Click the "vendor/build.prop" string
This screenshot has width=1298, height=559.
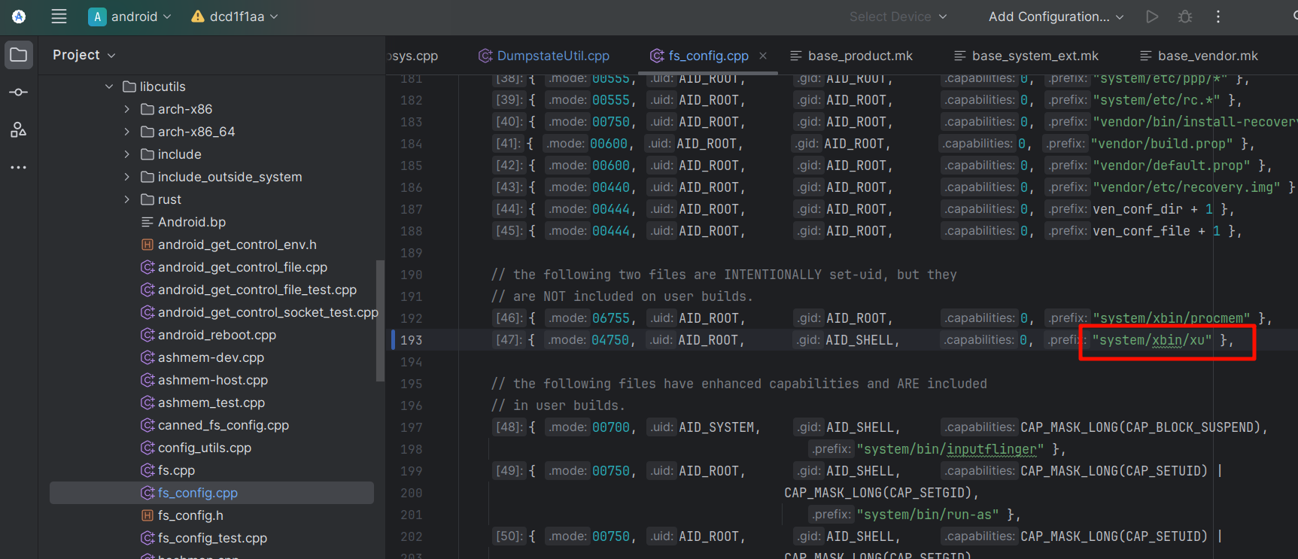tap(1161, 144)
